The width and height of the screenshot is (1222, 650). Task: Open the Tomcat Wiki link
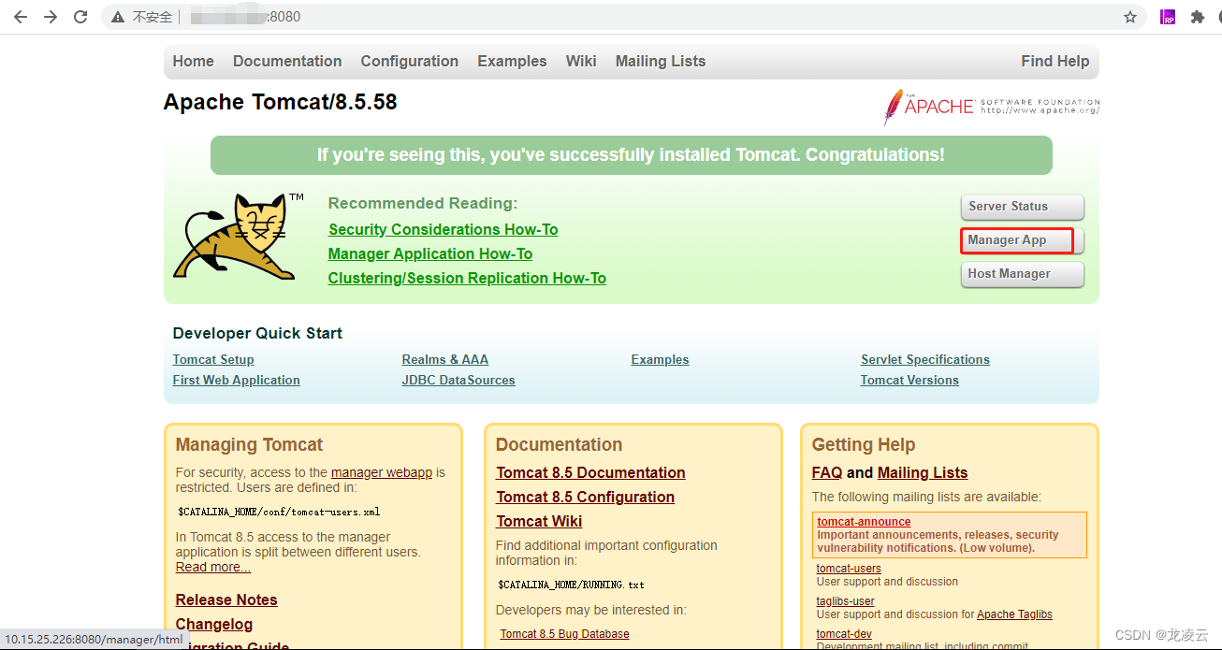pos(539,522)
